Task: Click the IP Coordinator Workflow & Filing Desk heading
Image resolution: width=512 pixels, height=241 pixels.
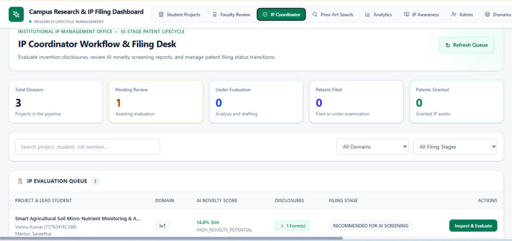Action: [97, 44]
